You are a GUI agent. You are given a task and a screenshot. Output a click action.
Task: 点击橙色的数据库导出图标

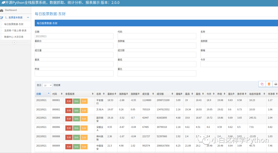[269, 84]
